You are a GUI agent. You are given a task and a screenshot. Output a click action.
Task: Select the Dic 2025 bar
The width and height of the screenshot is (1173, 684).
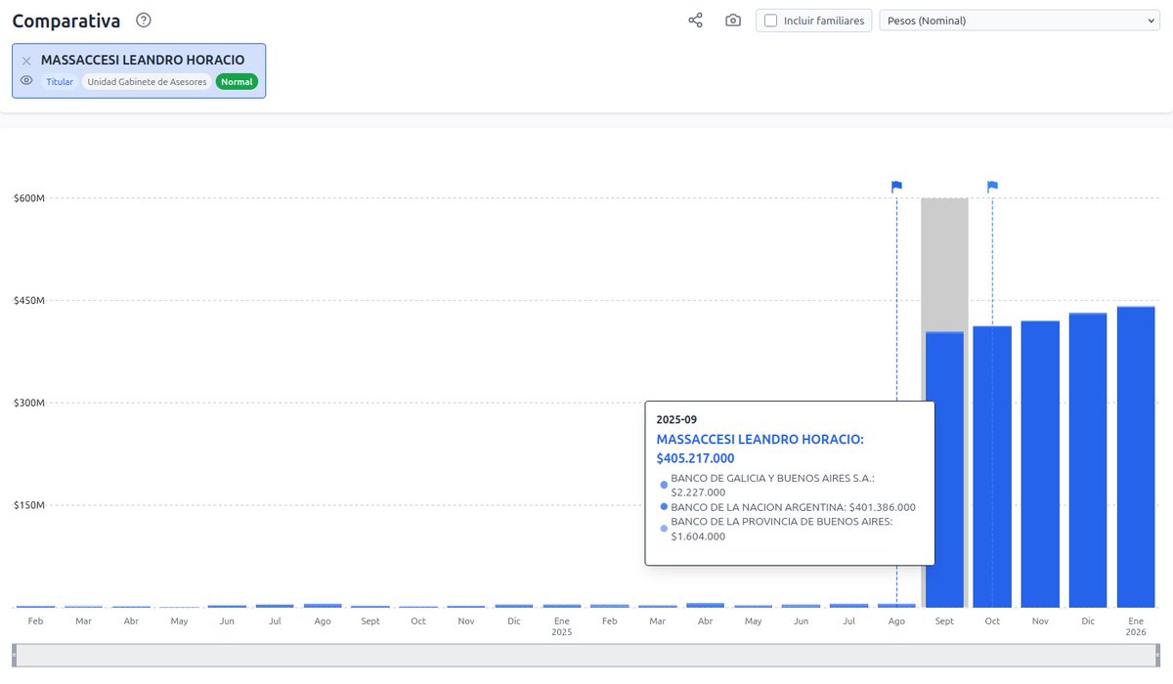[1088, 460]
